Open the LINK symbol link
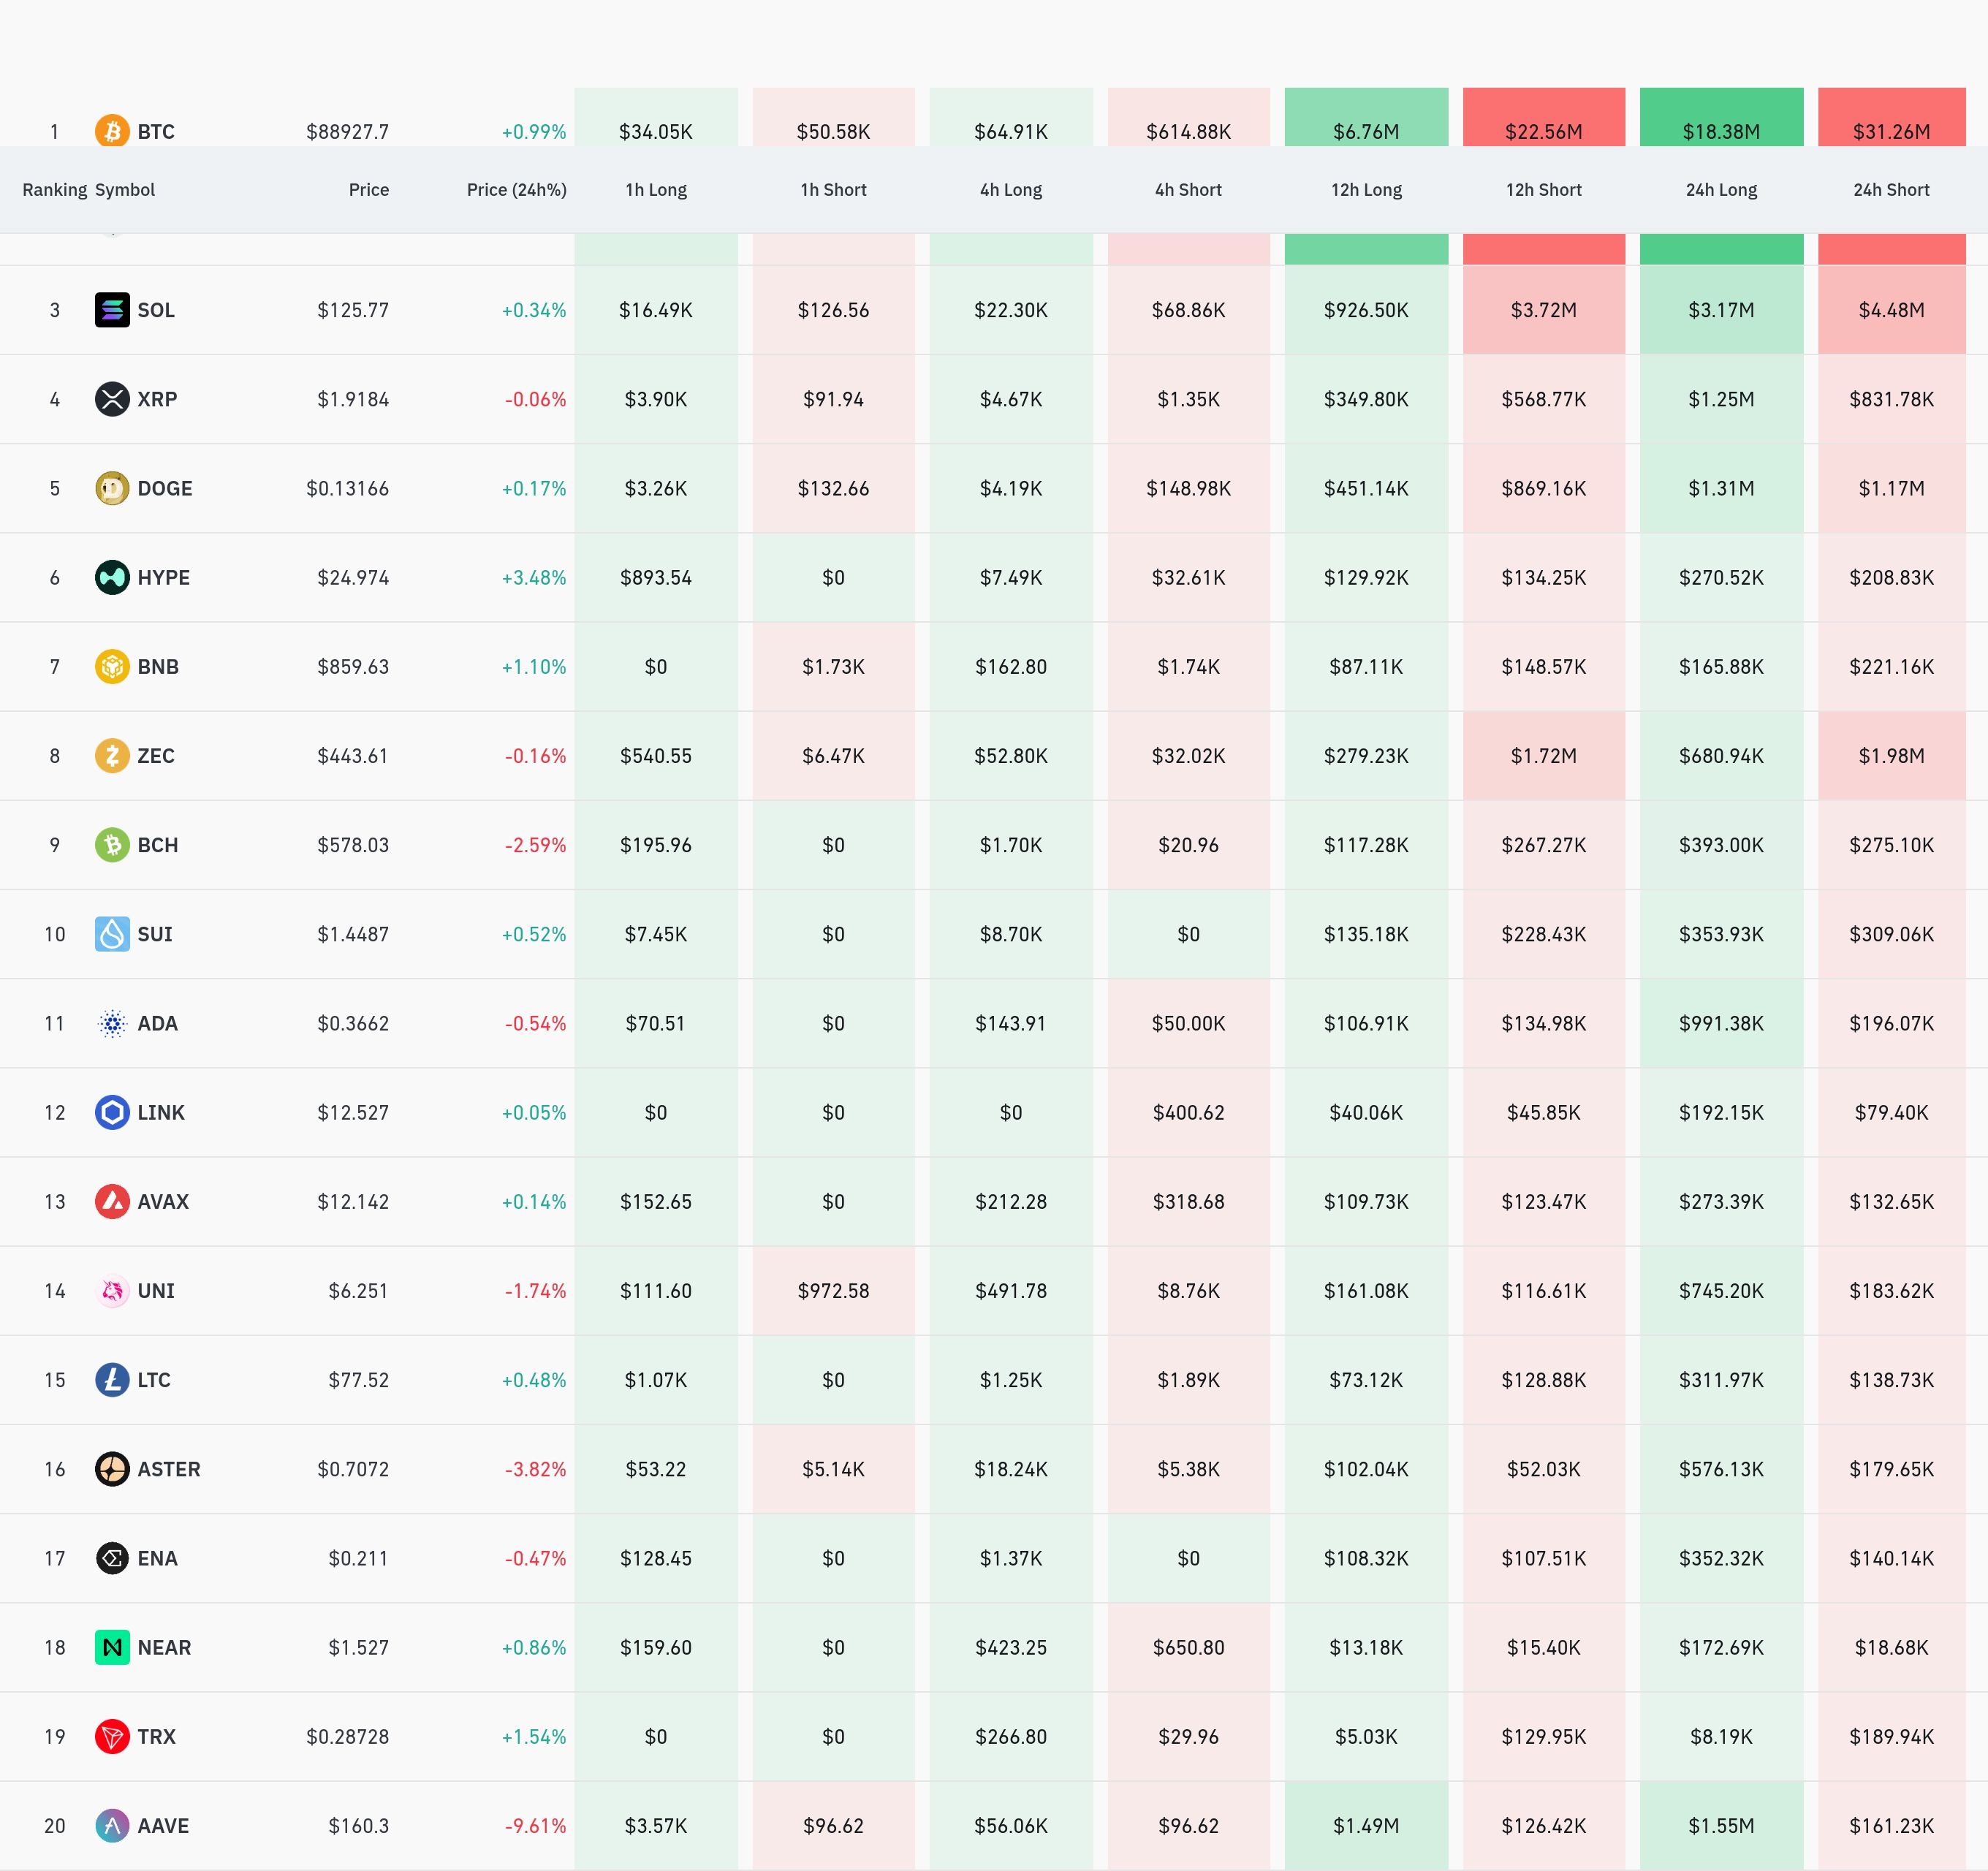The image size is (1988, 1871). point(160,1112)
